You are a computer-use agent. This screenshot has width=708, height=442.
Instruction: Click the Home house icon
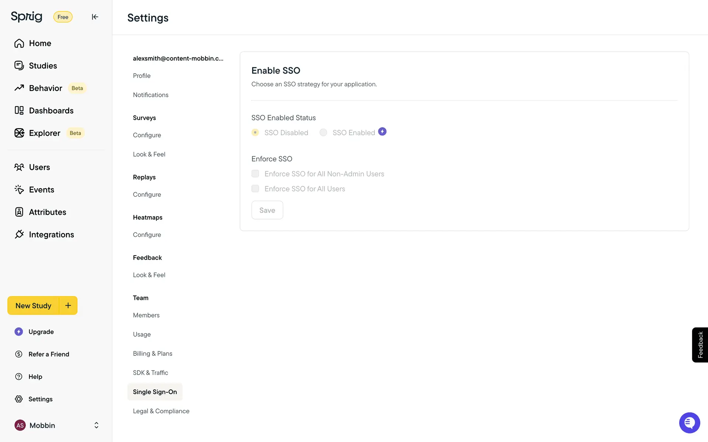click(19, 43)
